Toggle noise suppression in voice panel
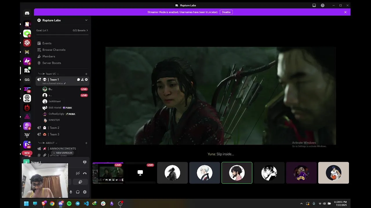The height and width of the screenshot is (208, 371). 78,173
